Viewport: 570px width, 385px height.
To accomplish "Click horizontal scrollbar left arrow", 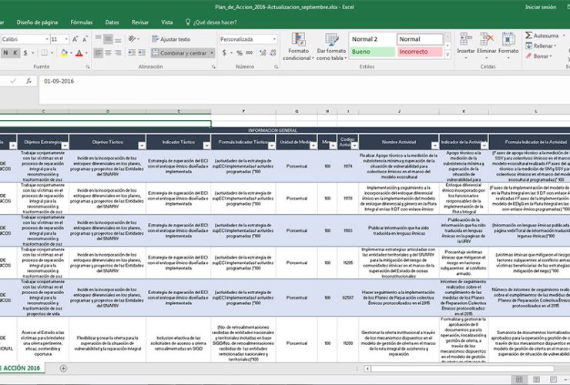I will (367, 369).
